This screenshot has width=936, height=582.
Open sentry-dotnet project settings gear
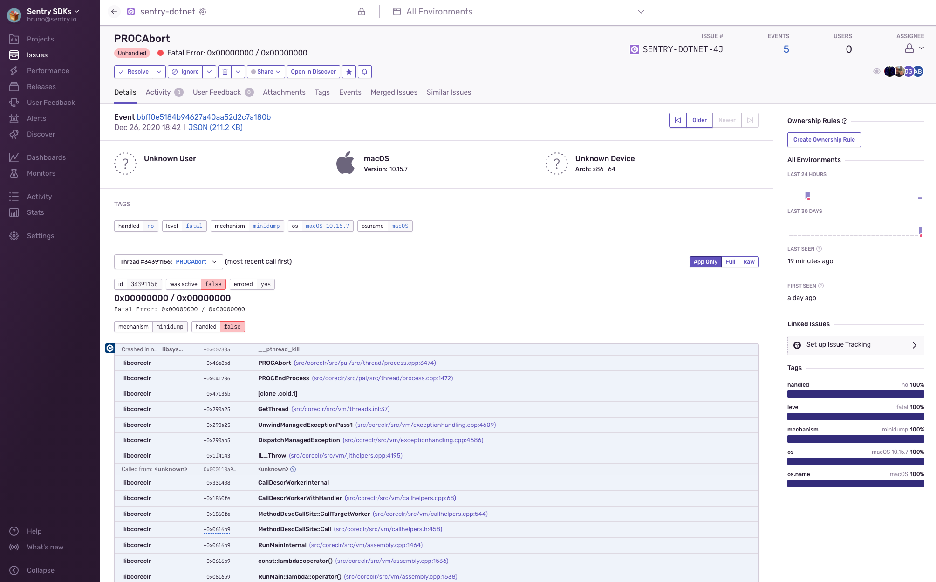203,12
